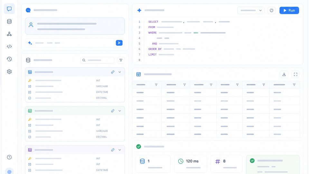The width and height of the screenshot is (309, 174).
Task: Collapse the blue table card chevron
Action: pos(120,72)
